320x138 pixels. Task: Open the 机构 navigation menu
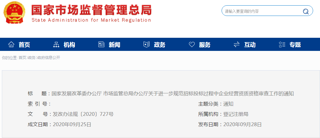[x=69, y=45]
